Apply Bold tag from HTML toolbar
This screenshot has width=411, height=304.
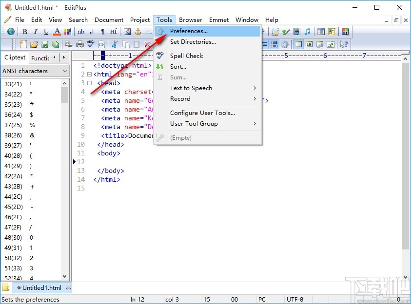click(25, 32)
